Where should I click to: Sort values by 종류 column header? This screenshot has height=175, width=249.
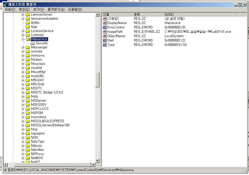click(x=147, y=14)
